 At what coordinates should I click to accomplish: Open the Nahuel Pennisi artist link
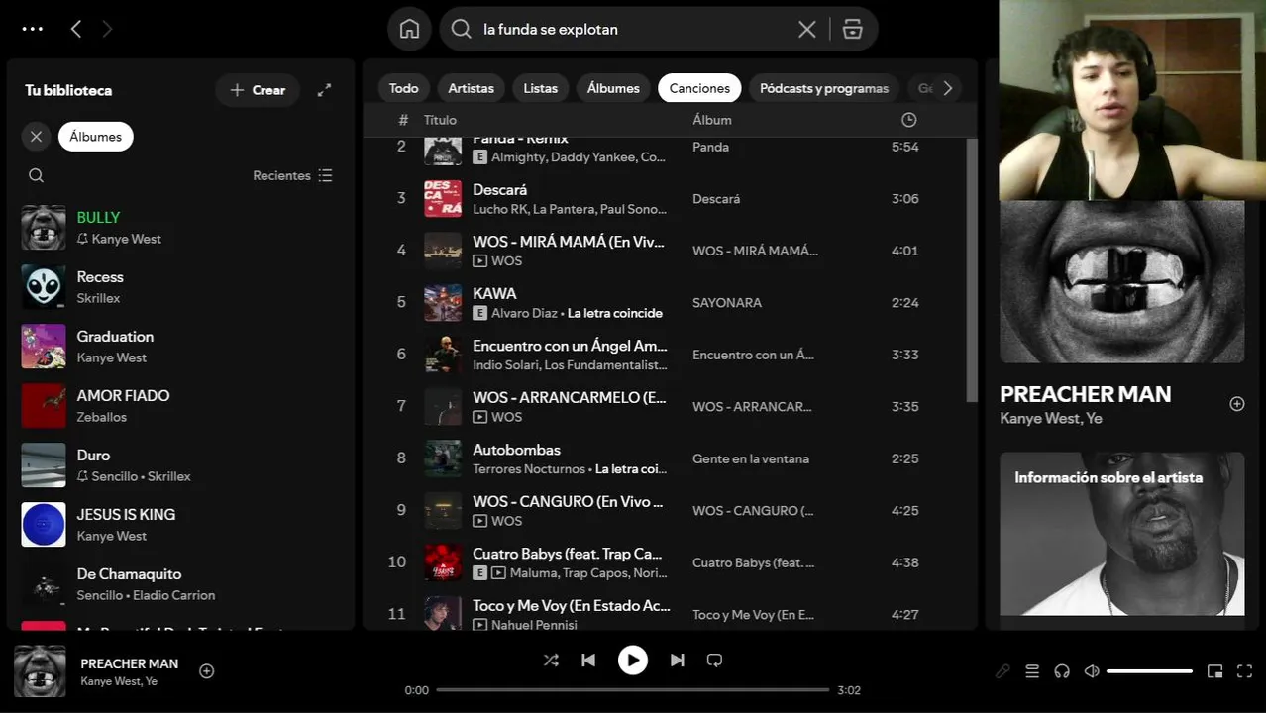[x=534, y=625]
